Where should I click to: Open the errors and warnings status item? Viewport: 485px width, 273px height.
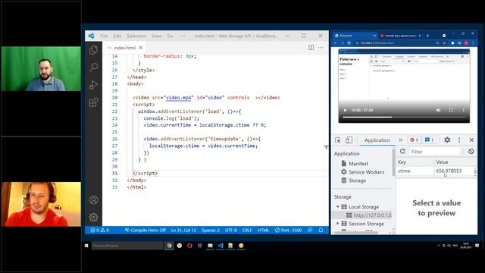(x=99, y=230)
